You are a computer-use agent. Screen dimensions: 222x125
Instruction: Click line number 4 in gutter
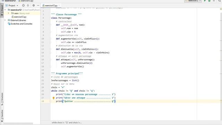point(43,18)
